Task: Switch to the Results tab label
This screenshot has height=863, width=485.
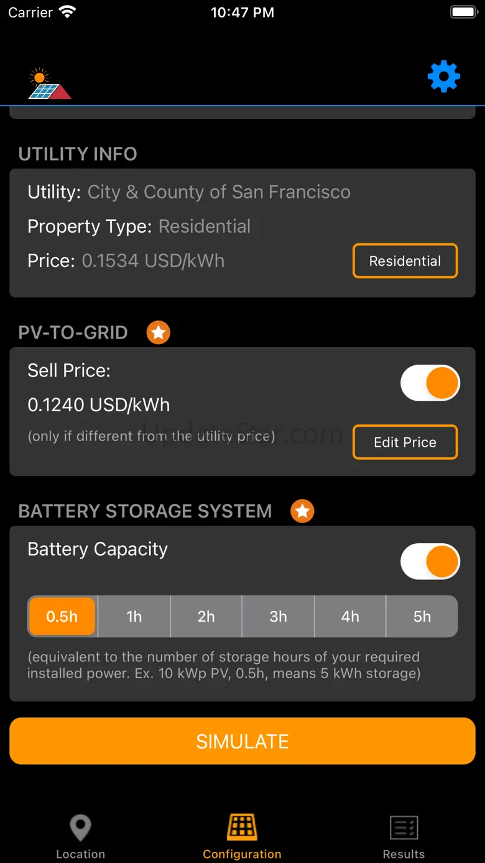Action: tap(404, 854)
